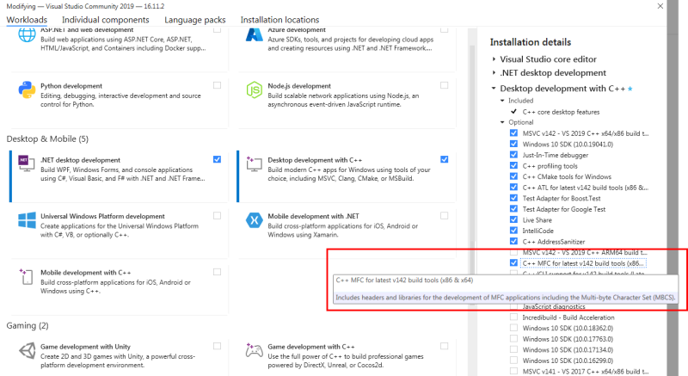
Task: Click the Game development with C++ icon
Action: (254, 351)
